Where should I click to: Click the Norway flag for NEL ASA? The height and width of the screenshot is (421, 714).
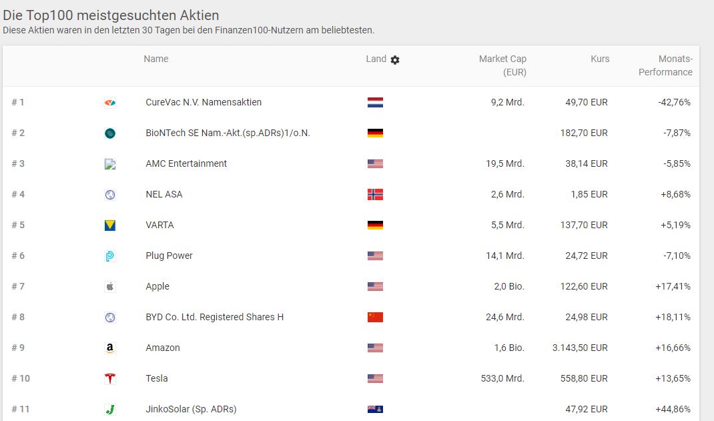[375, 195]
